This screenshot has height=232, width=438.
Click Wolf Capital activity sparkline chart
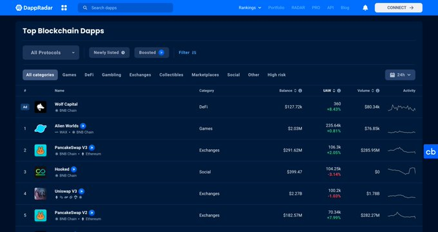click(x=402, y=107)
